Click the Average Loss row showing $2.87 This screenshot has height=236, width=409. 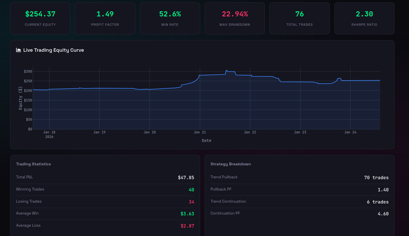pos(105,226)
